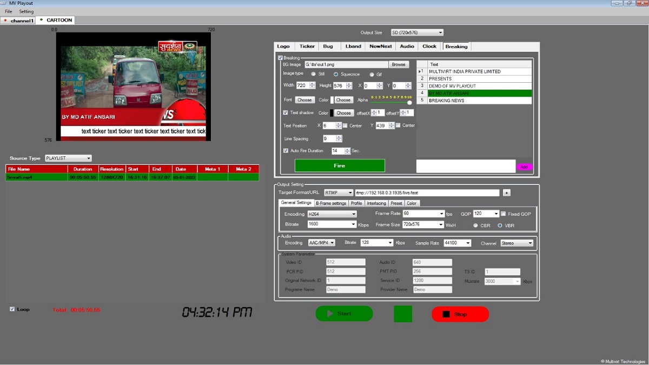Screen dimensions: 649x365
Task: Enable the Fixed GOP checkbox
Action: coord(504,214)
